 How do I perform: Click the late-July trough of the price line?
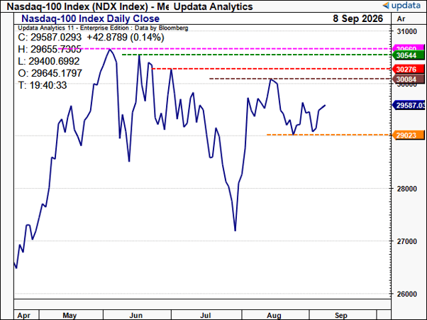tap(235, 231)
